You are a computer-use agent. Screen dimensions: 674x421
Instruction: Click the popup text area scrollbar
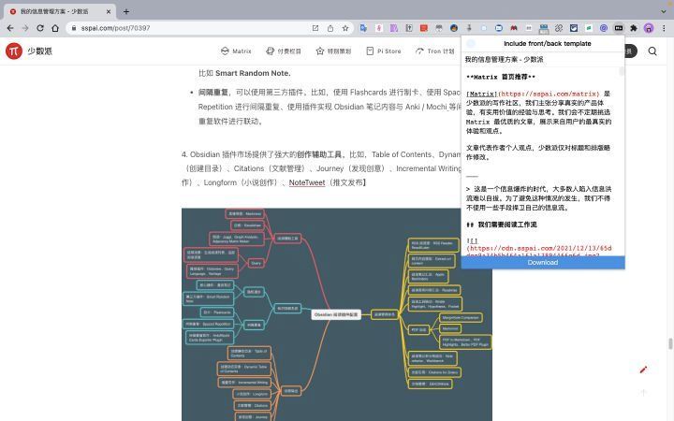pos(622,71)
